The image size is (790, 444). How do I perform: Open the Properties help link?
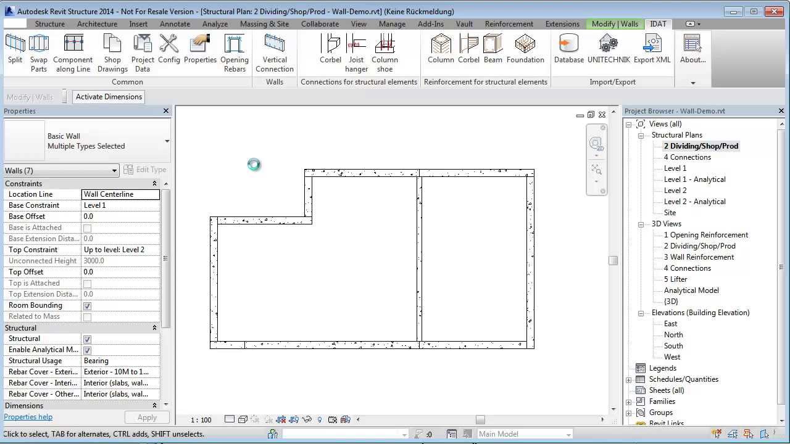point(28,417)
